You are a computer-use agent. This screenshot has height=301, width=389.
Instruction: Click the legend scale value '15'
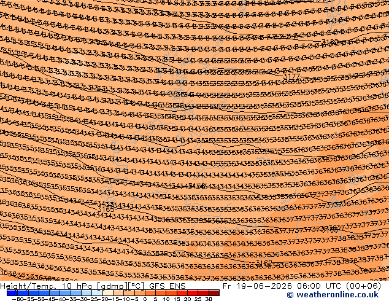[177, 299]
